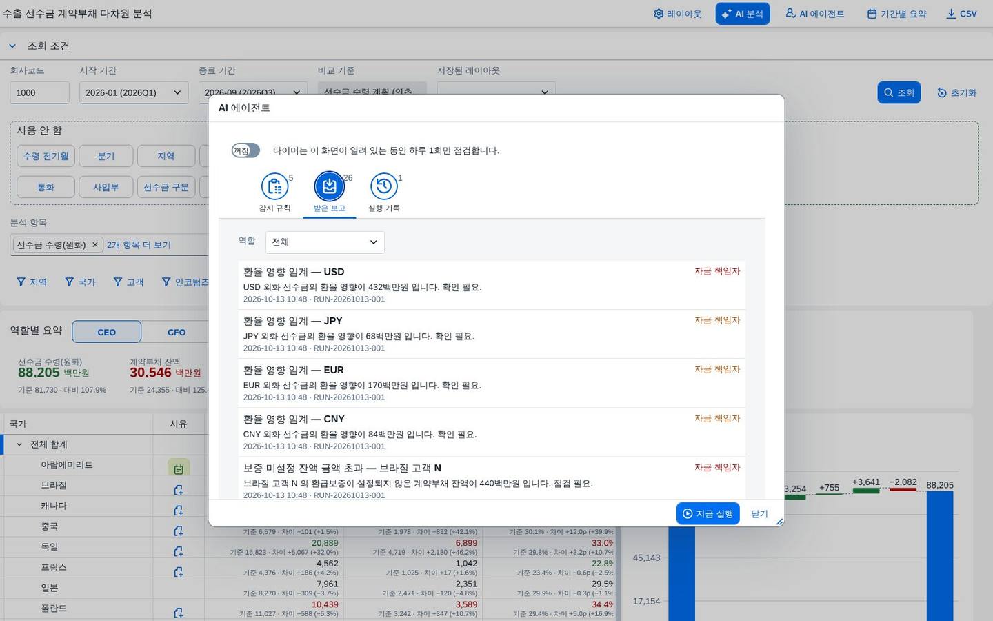Turn on the 꺼짐 timer switch

pyautogui.click(x=245, y=150)
